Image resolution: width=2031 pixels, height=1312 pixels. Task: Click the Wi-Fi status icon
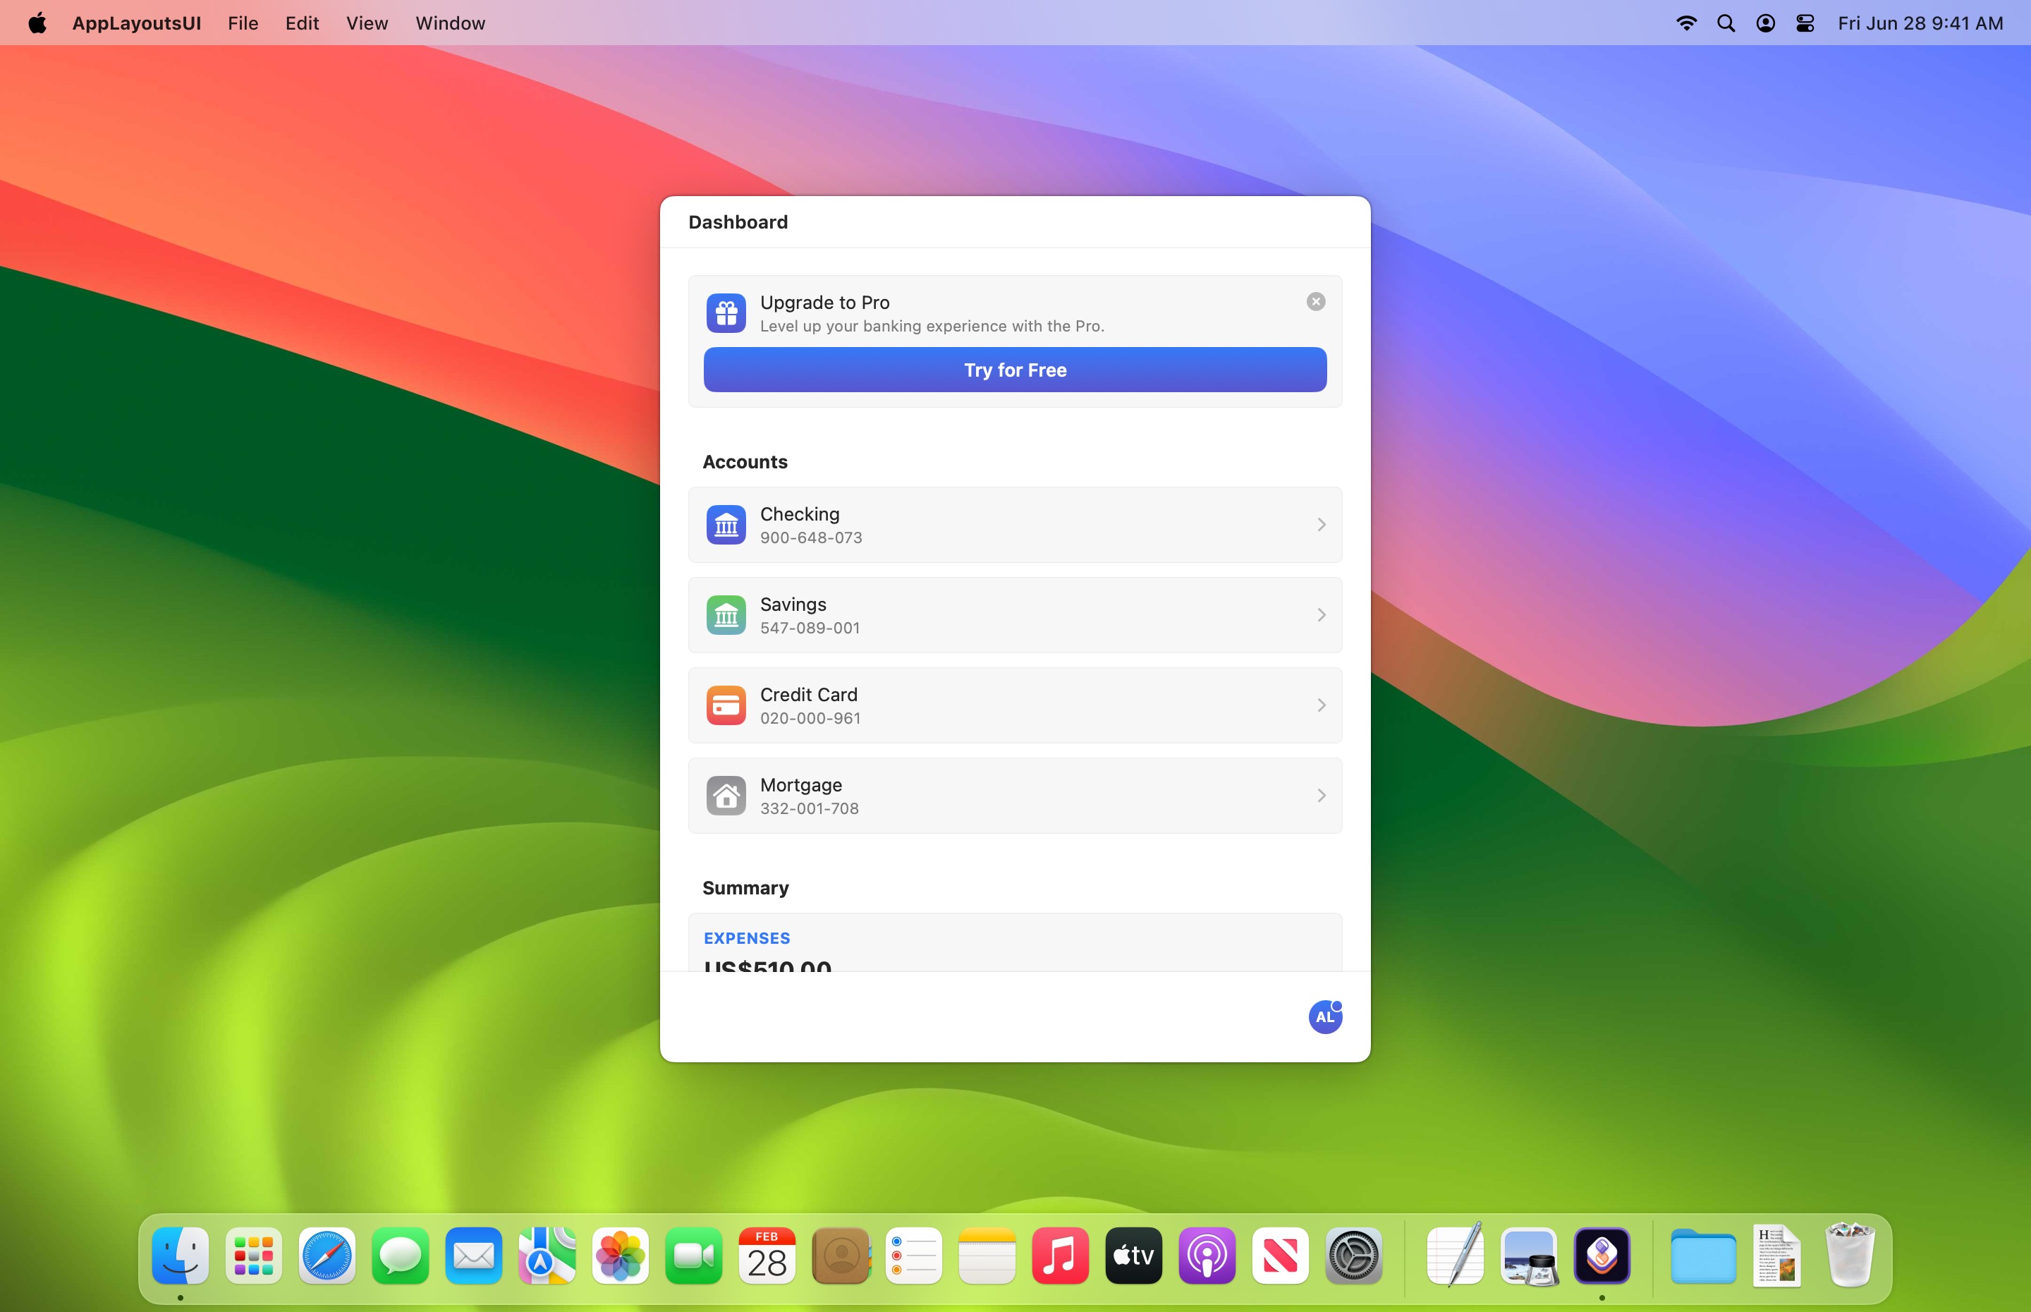(1686, 23)
